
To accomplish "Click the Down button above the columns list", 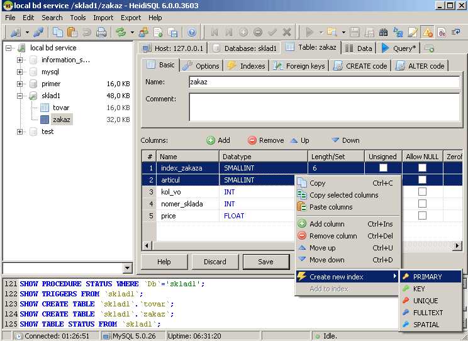I will pos(345,140).
